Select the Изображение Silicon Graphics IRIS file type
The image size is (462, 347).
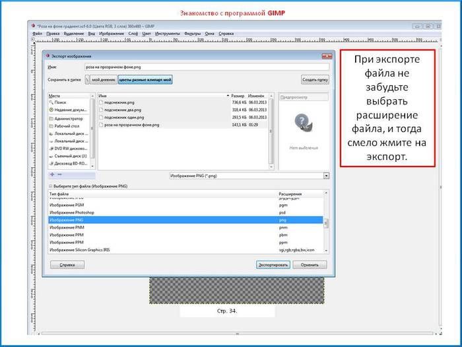[185, 250]
